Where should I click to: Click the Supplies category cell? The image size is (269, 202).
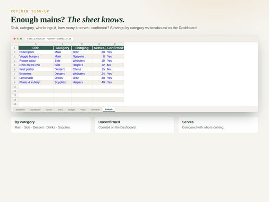click(x=62, y=82)
